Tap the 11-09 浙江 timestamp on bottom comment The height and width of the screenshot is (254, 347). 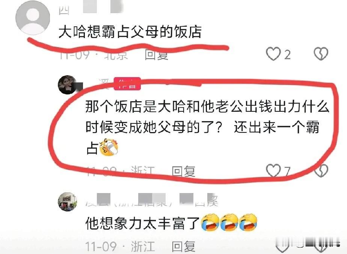[120, 246]
